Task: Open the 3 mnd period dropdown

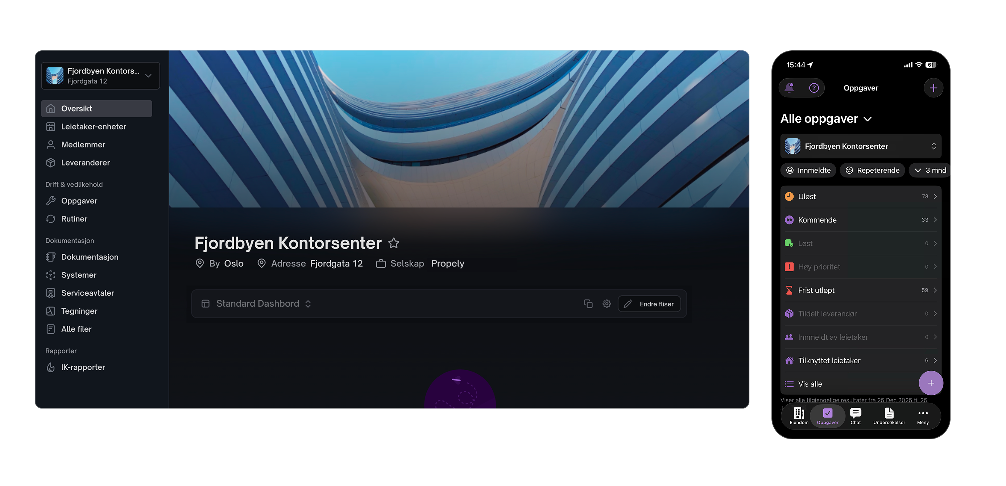Action: pos(930,170)
